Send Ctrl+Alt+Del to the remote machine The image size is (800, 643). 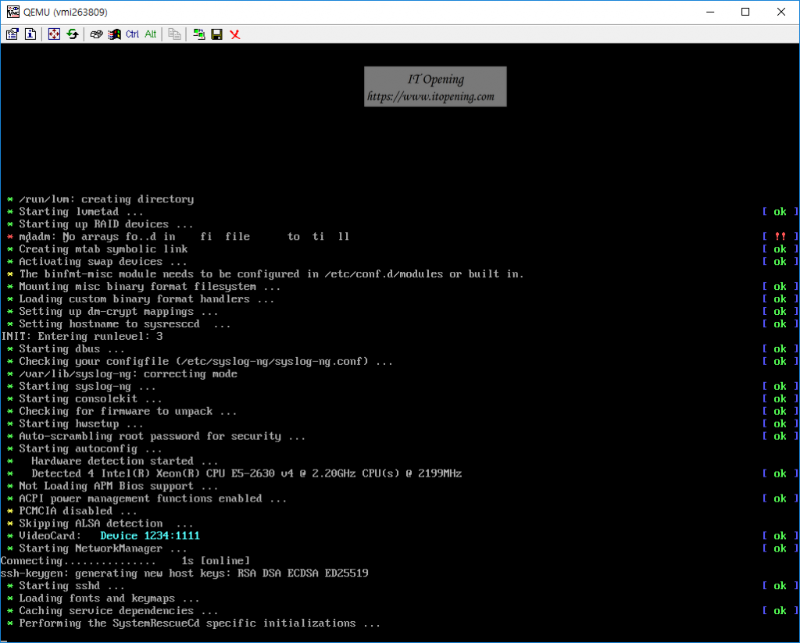pos(96,34)
